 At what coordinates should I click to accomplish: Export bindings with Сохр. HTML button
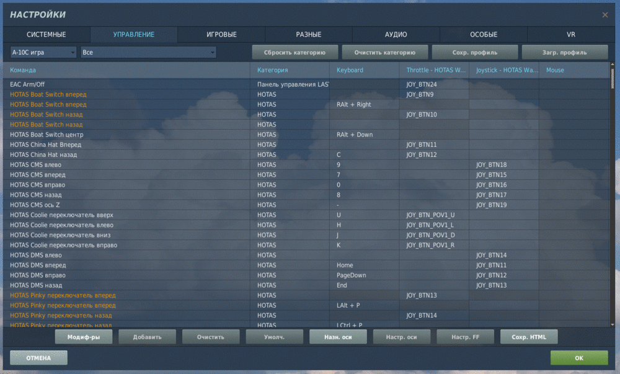click(x=529, y=337)
